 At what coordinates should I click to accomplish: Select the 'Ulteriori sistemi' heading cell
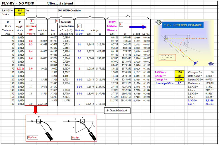pyautogui.click(x=60, y=3)
